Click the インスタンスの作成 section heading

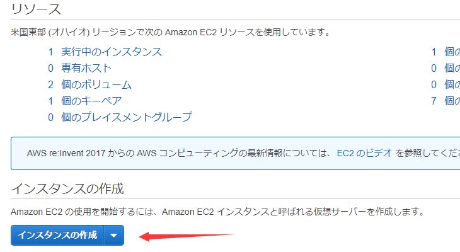(67, 188)
